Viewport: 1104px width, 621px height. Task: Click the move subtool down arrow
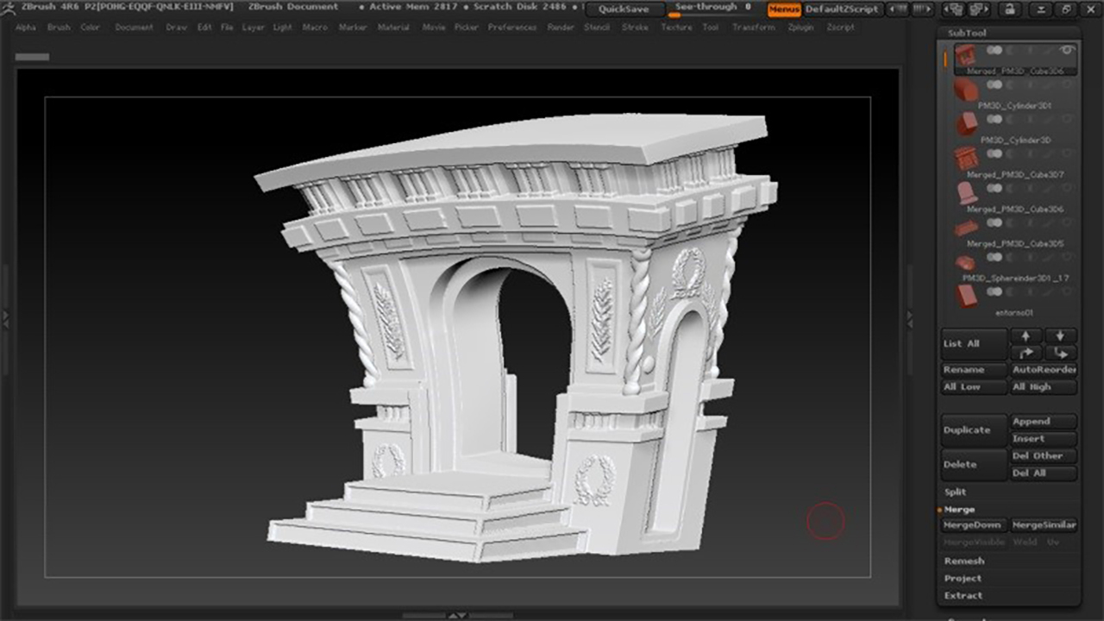pos(1060,336)
